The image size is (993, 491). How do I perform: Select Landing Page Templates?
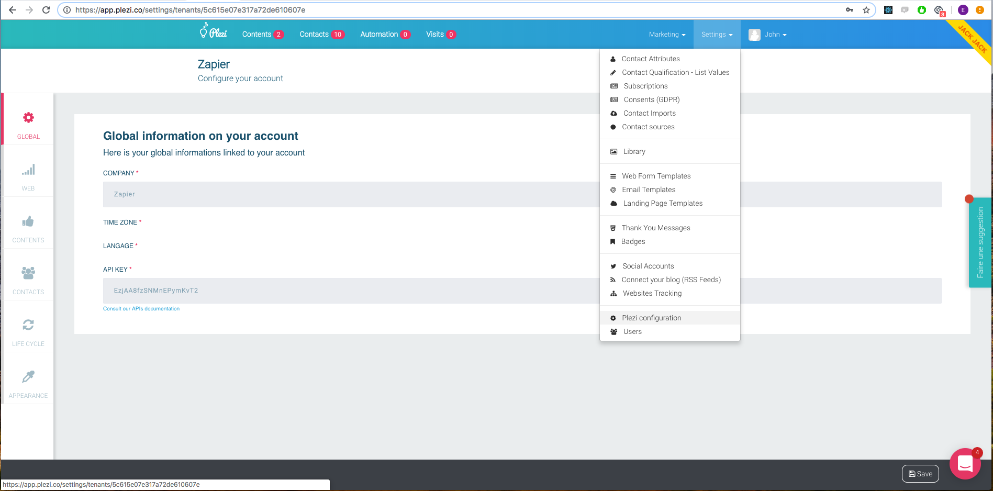click(670, 203)
